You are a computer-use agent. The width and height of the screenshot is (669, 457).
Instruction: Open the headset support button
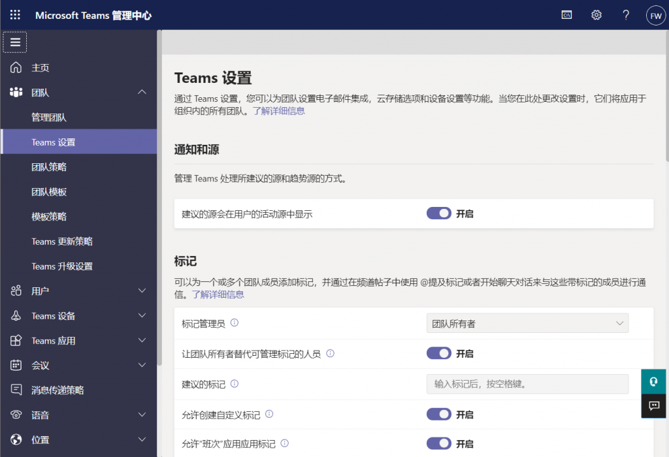[x=653, y=381]
